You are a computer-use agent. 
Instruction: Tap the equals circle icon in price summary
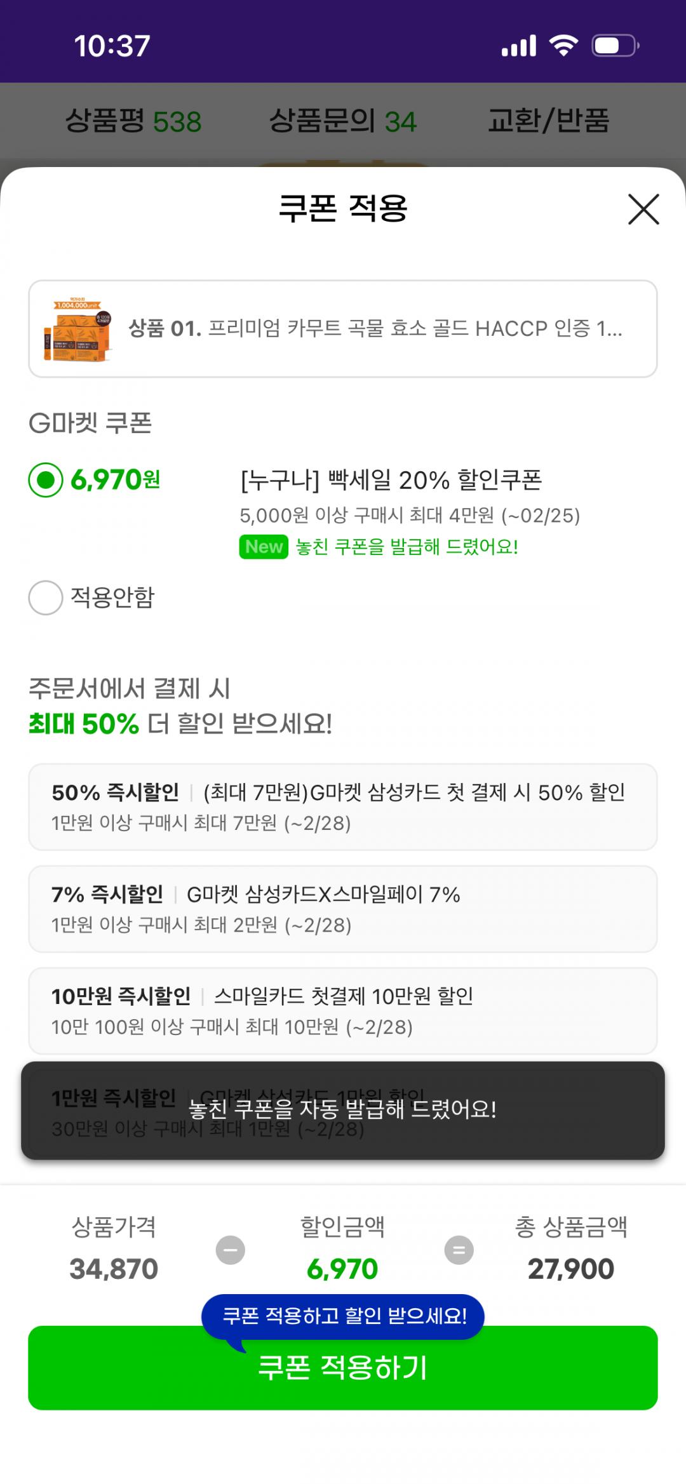[459, 1250]
